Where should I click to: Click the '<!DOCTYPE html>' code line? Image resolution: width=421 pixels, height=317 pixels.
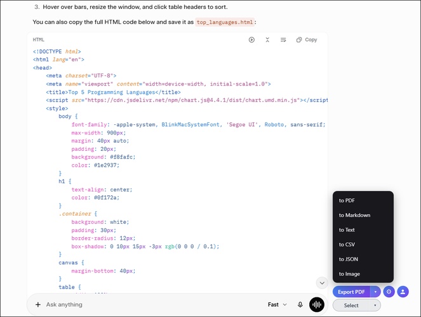57,51
